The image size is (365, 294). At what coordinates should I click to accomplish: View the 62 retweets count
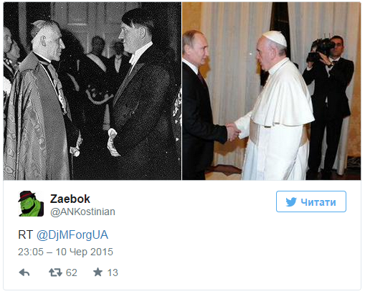point(72,272)
